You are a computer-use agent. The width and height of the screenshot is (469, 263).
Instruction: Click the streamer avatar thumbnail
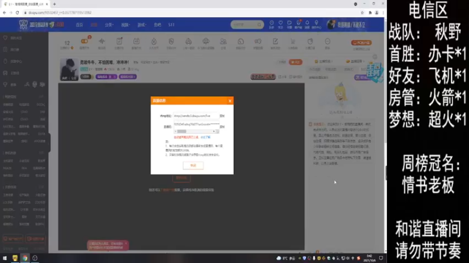[69, 70]
